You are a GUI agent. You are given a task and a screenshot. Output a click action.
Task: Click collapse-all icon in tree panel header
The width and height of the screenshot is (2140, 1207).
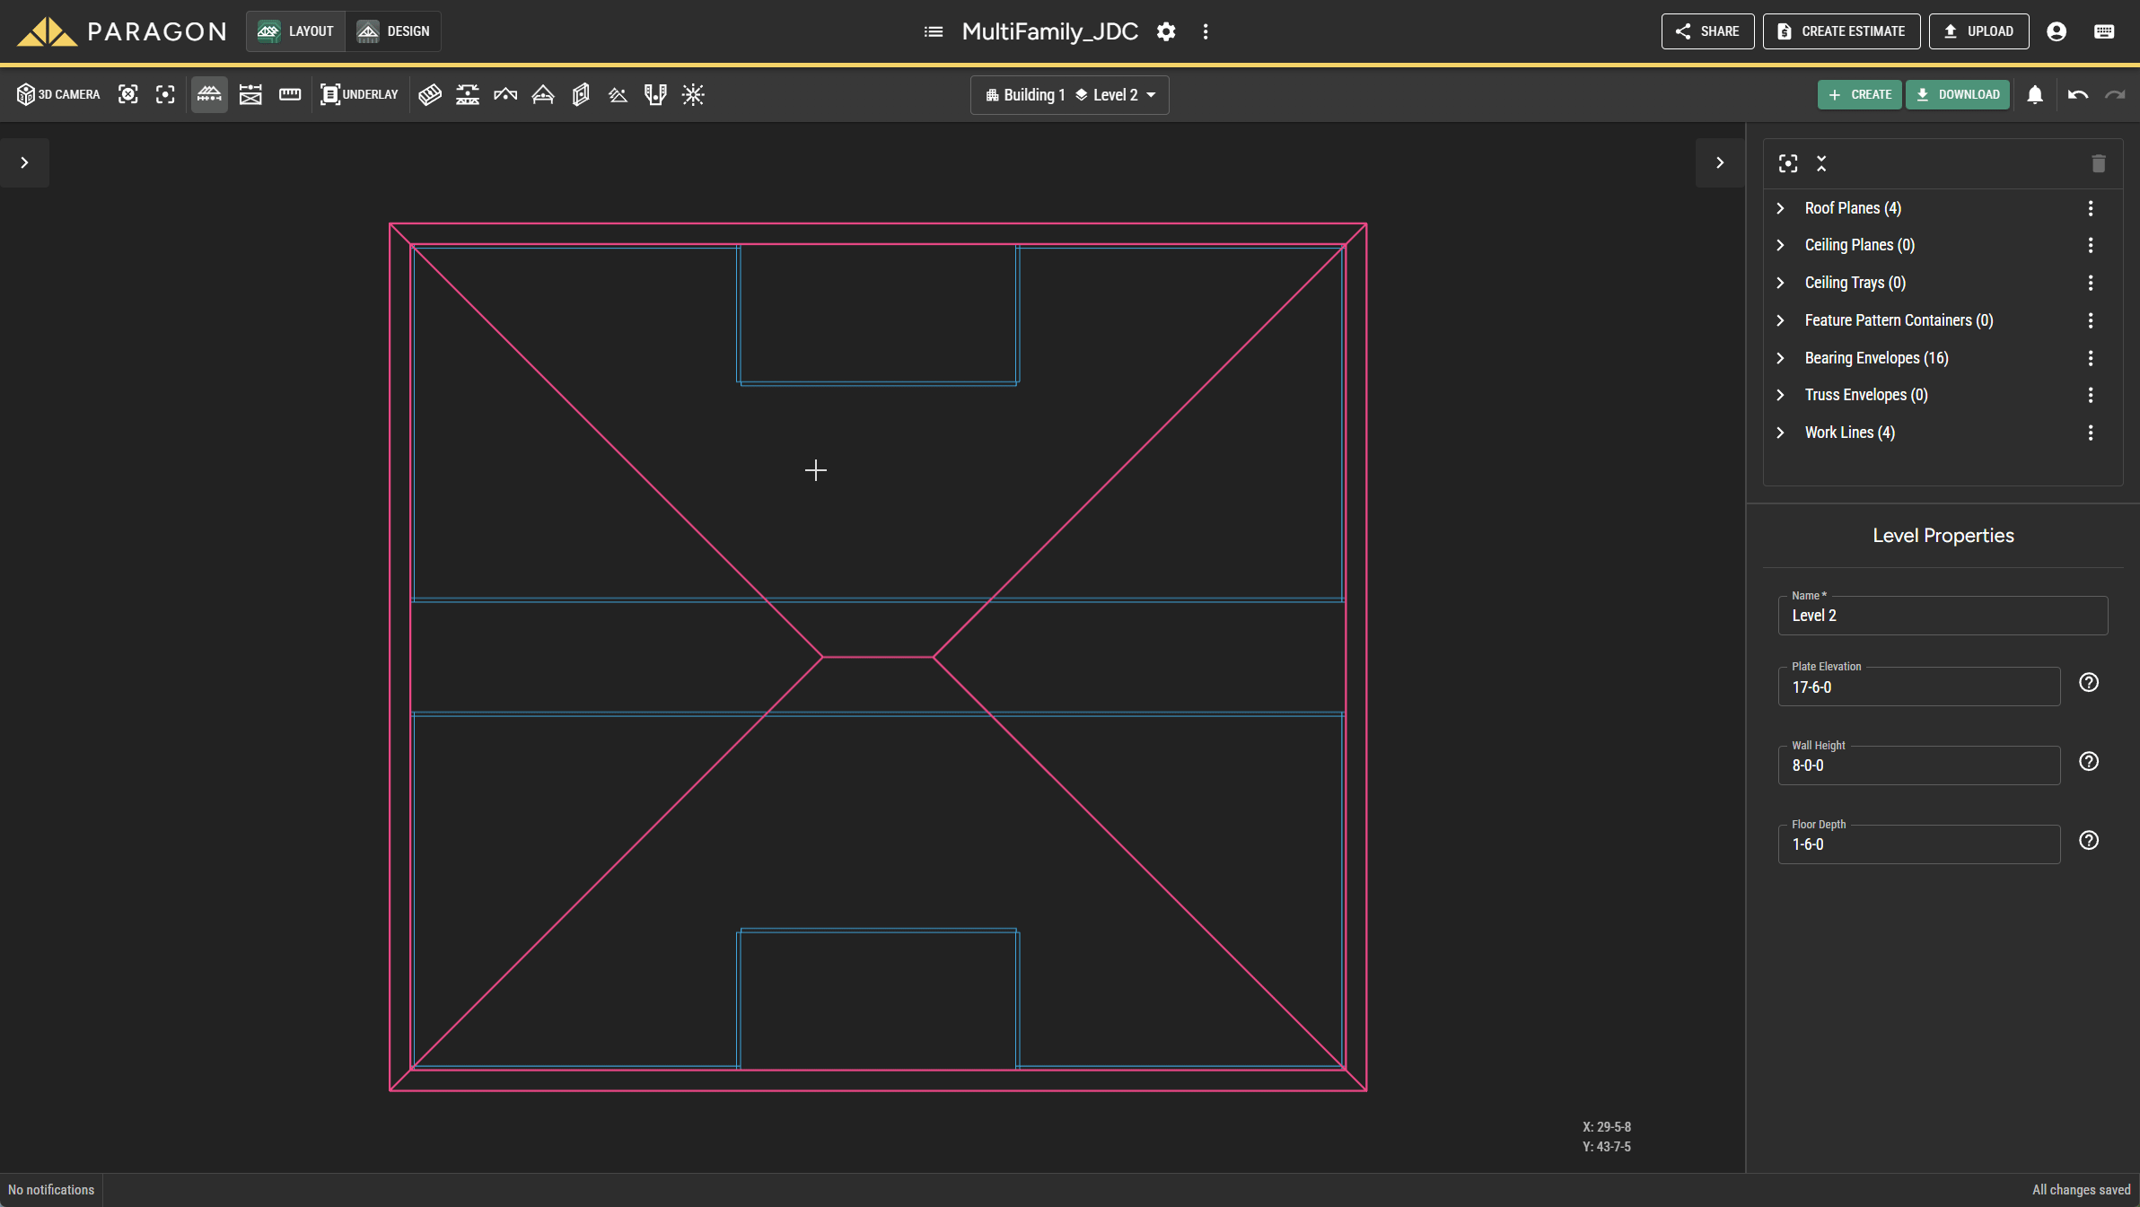1821,163
